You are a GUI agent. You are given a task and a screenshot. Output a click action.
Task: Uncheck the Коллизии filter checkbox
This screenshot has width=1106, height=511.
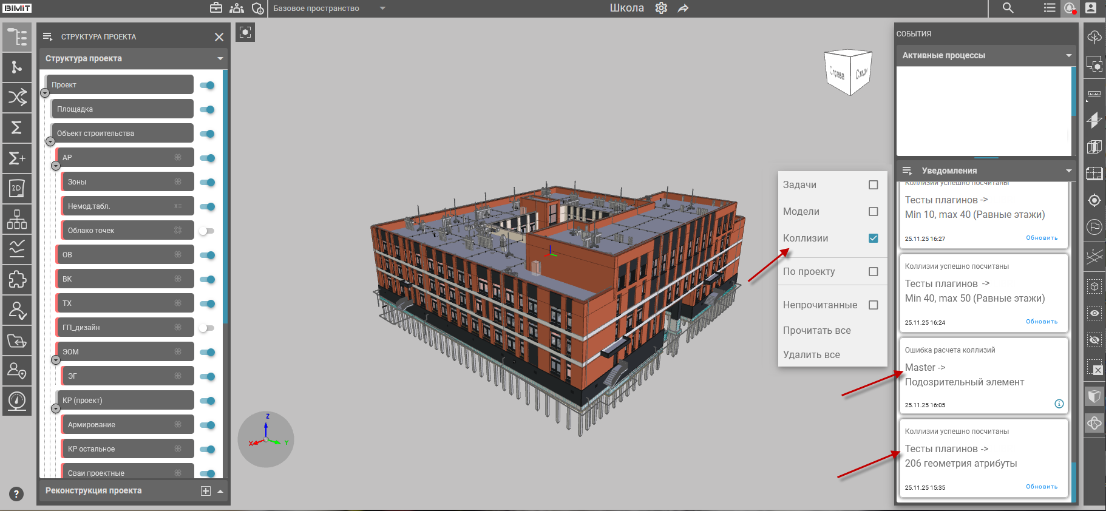(873, 239)
